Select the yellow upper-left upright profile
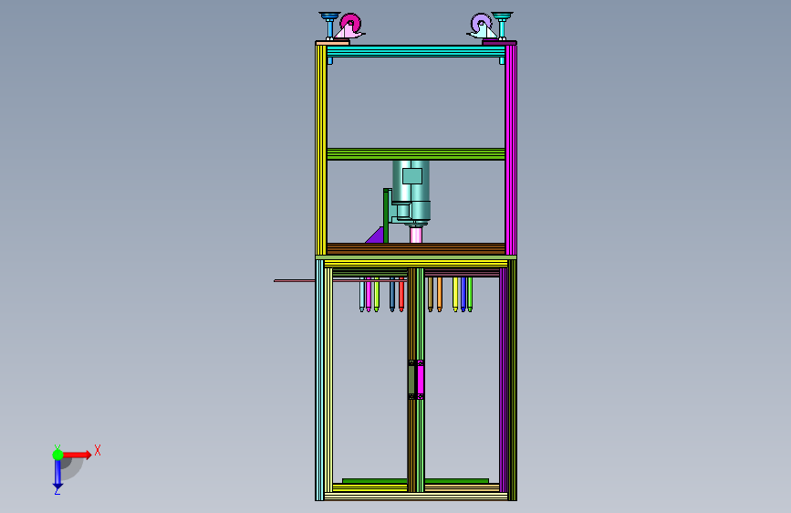Viewport: 791px width, 513px height. 321,150
